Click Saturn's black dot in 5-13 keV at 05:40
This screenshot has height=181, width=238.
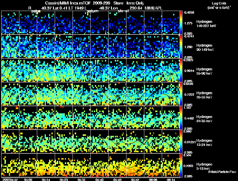(94, 171)
